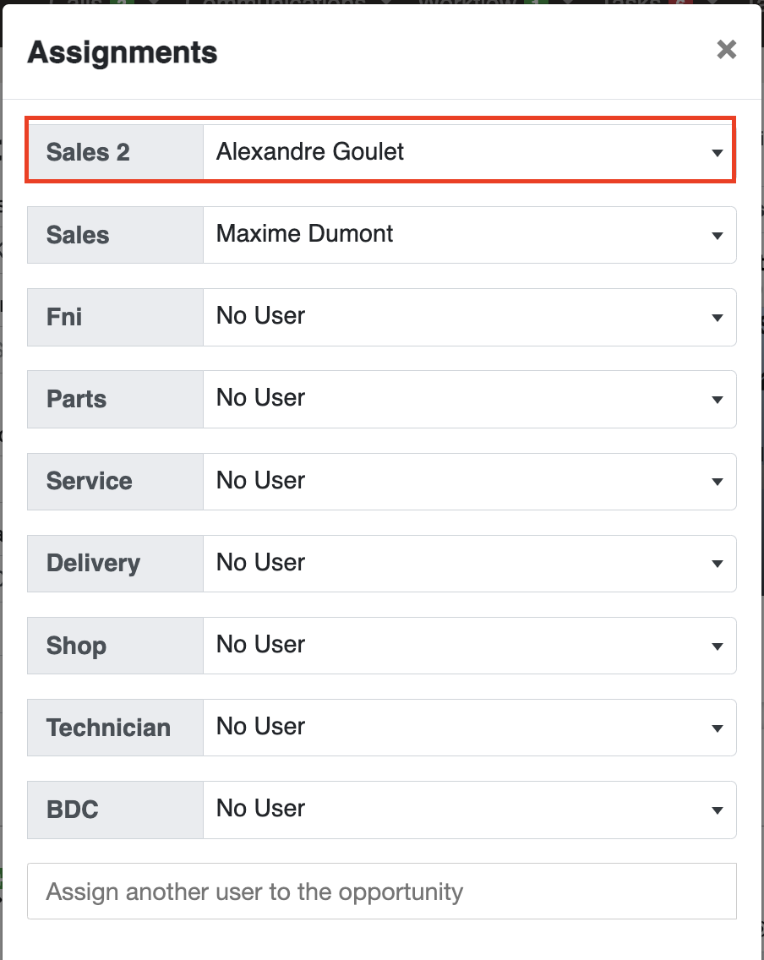The width and height of the screenshot is (764, 960).
Task: Click the Alexandre Goulet name text
Action: (x=310, y=151)
